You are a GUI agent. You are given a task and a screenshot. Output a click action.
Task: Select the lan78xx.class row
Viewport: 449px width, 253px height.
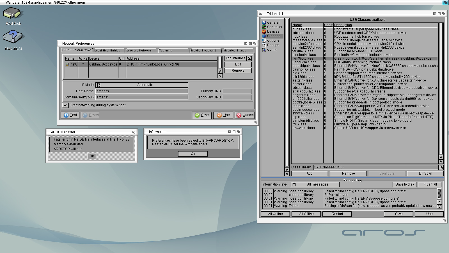pyautogui.click(x=365, y=58)
